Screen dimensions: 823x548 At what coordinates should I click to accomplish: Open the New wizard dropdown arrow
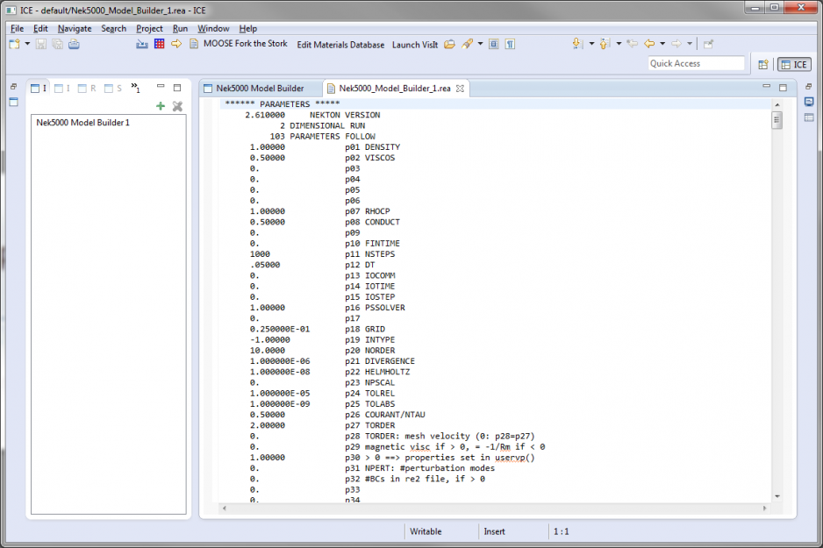point(28,44)
